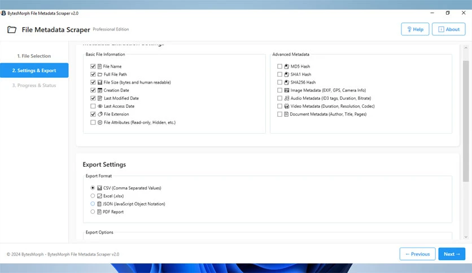The width and height of the screenshot is (472, 273).
Task: Click the File Attributes circle icon
Action: [100, 122]
